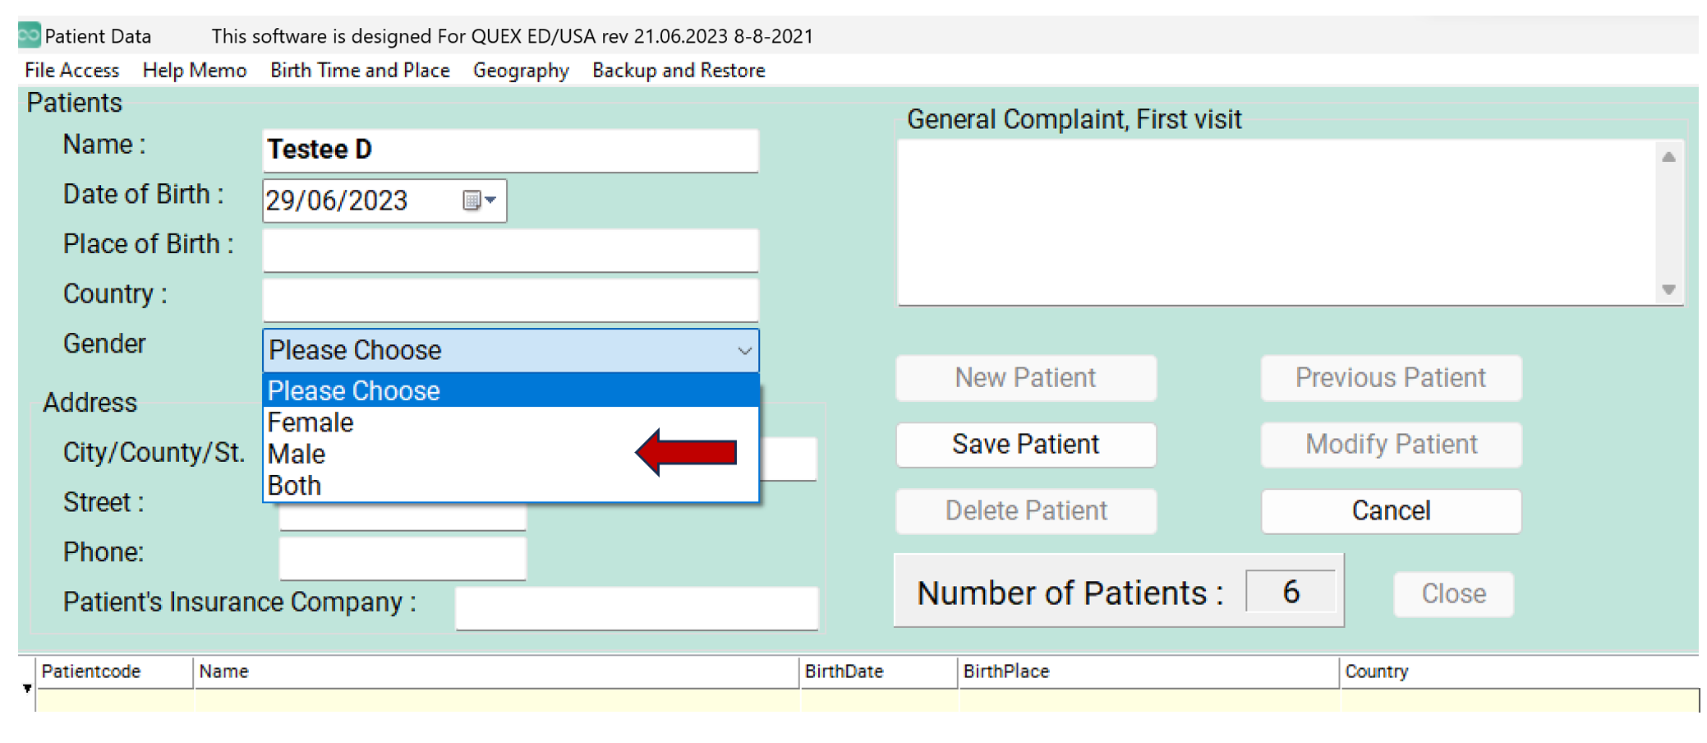
Task: Click the Patient's Insurance Company field
Action: (x=637, y=608)
